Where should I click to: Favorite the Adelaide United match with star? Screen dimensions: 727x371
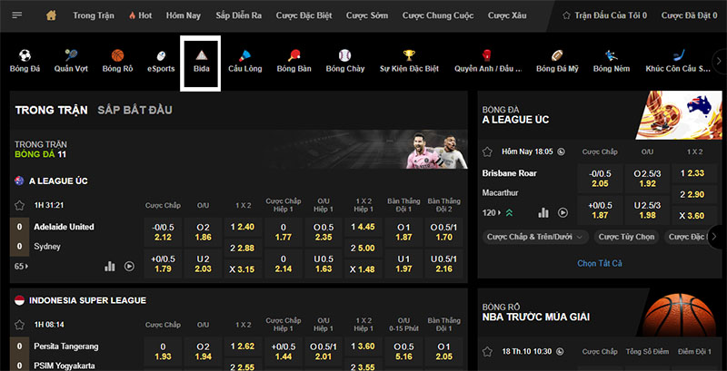pyautogui.click(x=20, y=206)
